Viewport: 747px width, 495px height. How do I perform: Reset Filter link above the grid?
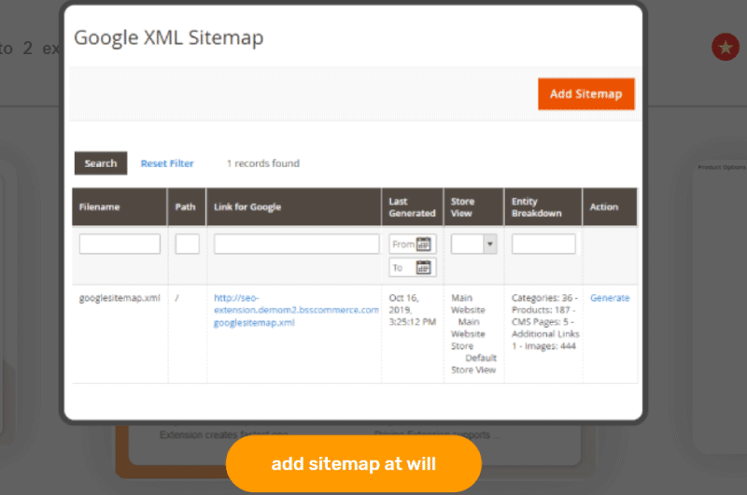click(x=167, y=163)
